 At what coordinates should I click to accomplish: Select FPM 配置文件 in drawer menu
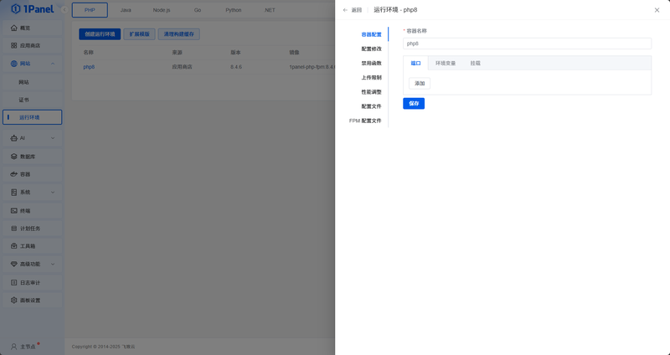(x=365, y=121)
